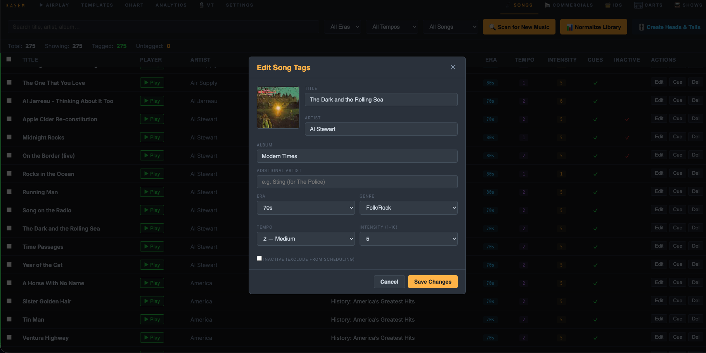Click the inactive checkmark for Midnight Rocks
The image size is (706, 353).
[x=627, y=138]
